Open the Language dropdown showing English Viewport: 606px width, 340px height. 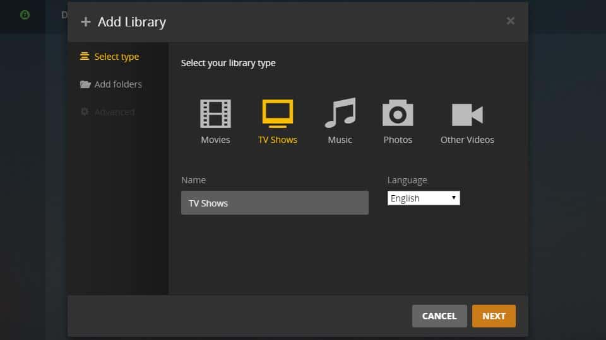(424, 198)
